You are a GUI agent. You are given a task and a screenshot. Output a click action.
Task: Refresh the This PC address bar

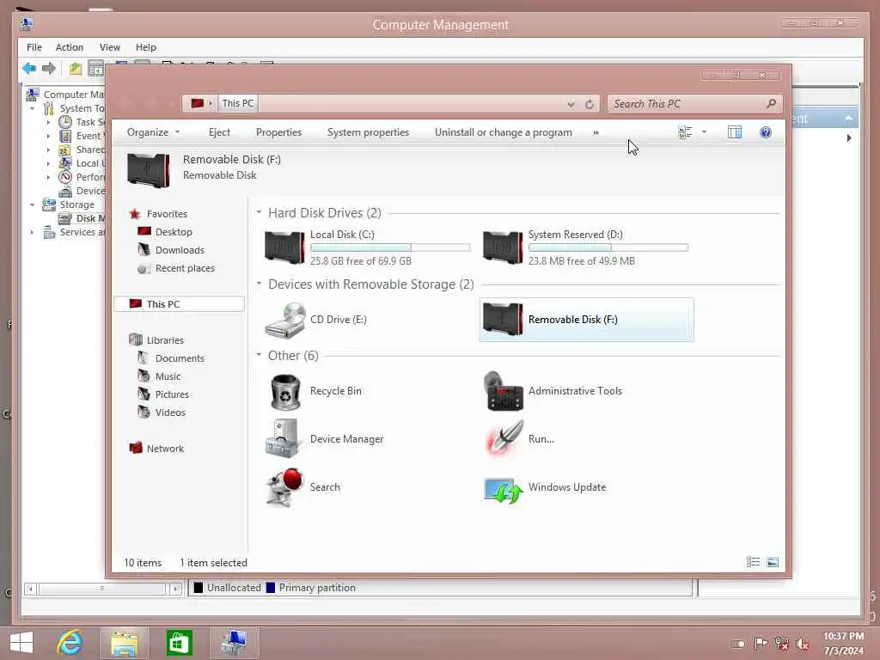(x=590, y=104)
